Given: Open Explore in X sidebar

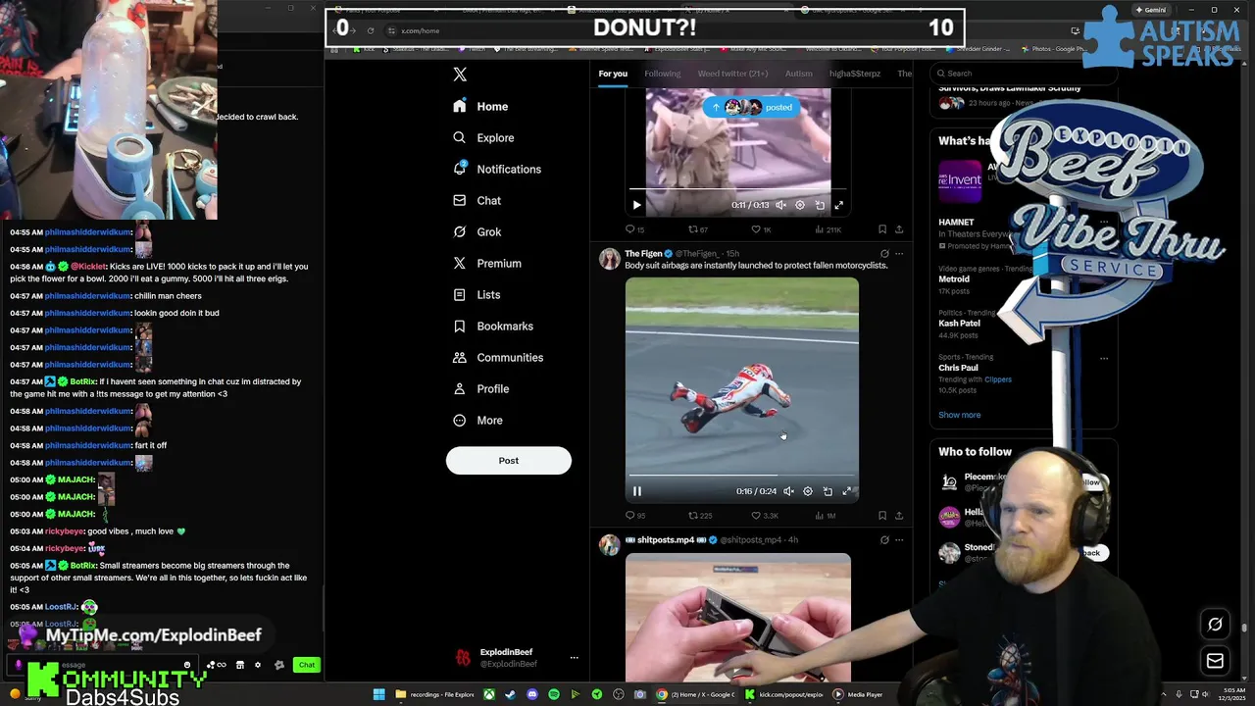Looking at the screenshot, I should pos(483,137).
